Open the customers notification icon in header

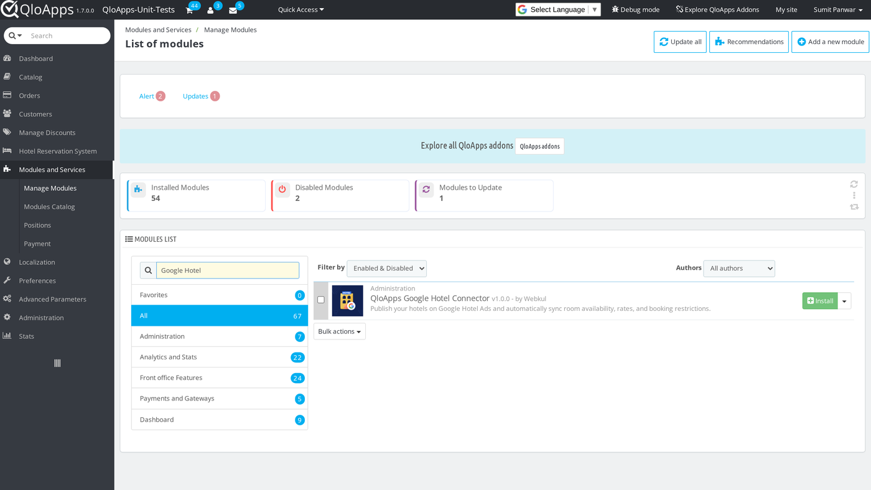(x=211, y=10)
